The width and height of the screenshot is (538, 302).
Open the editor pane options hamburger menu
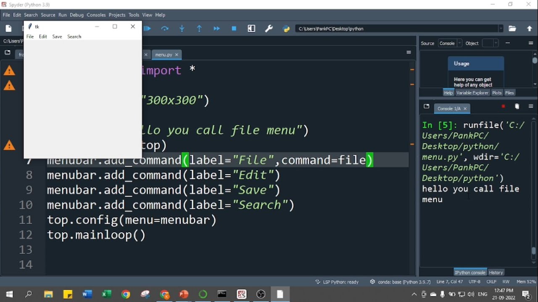409,52
